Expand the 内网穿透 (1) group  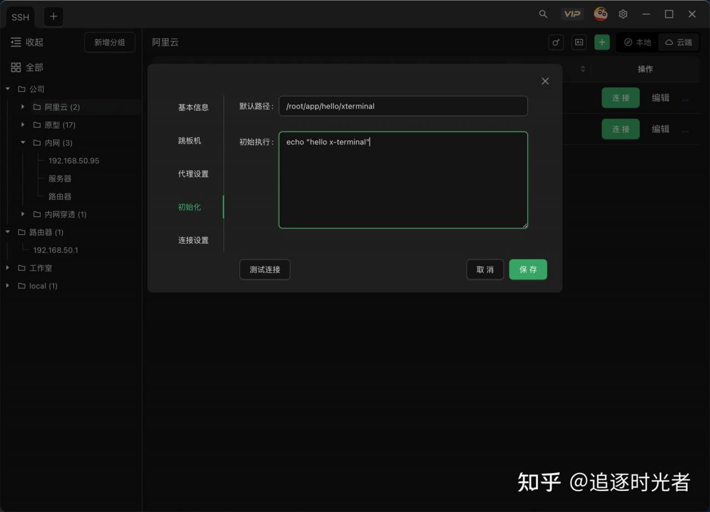[x=23, y=214]
